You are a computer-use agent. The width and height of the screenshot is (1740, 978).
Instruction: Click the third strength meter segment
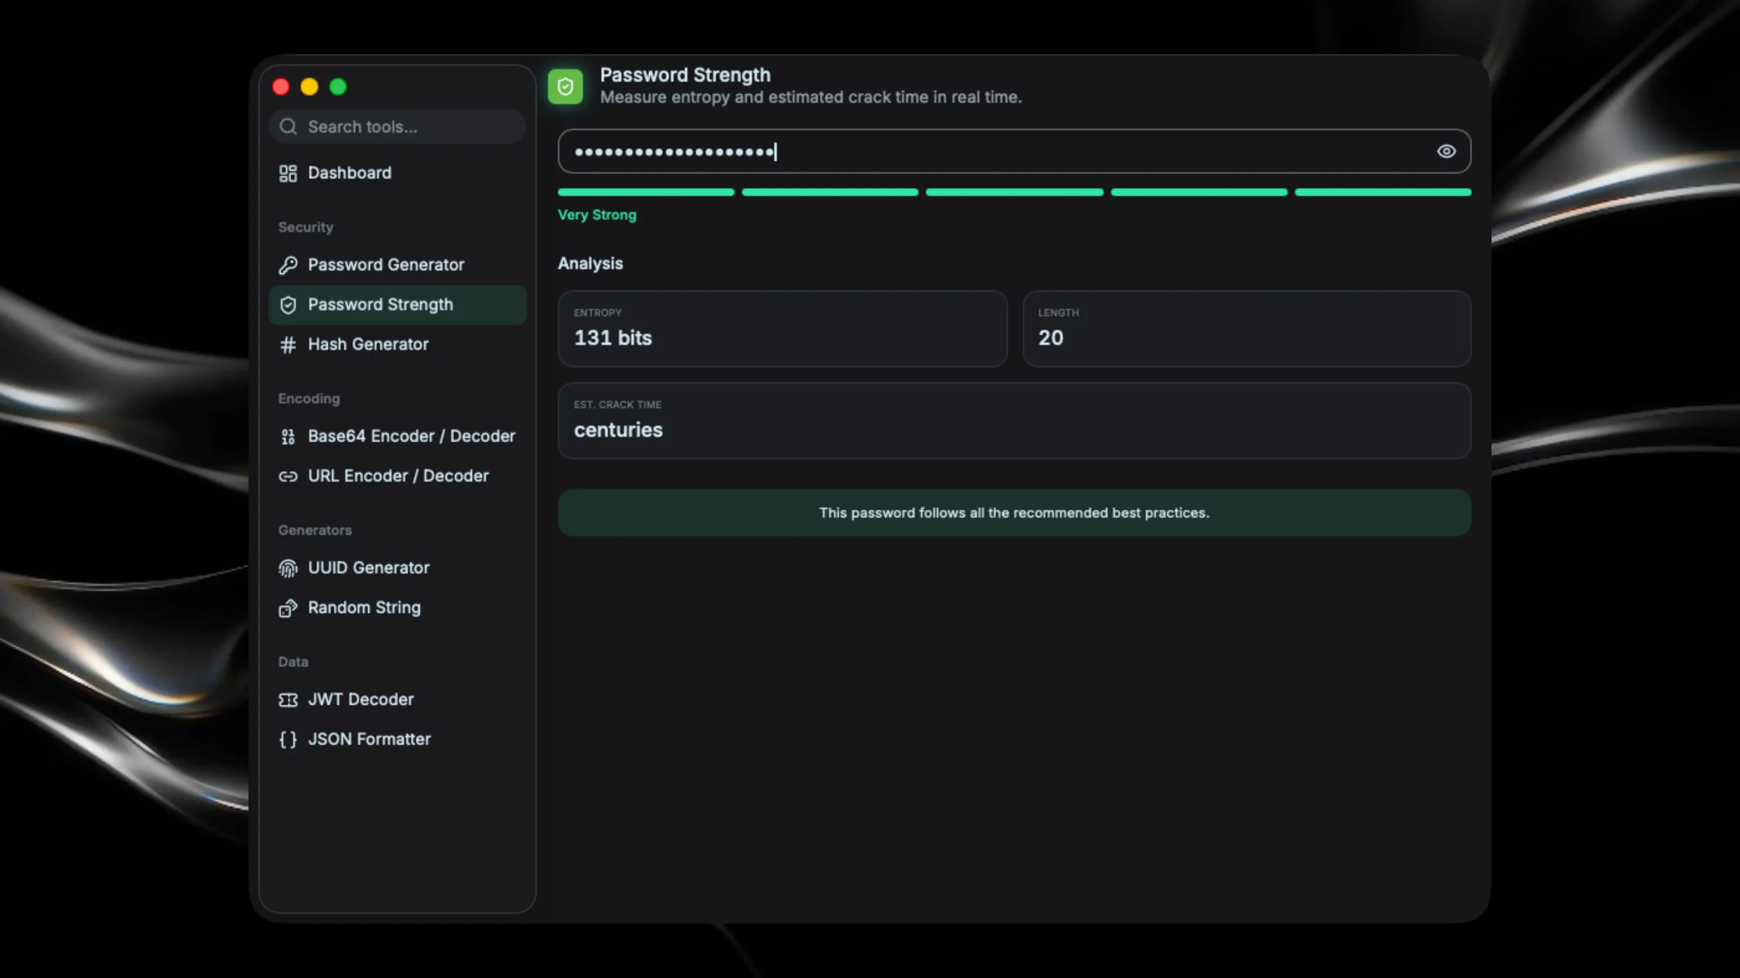(1015, 192)
